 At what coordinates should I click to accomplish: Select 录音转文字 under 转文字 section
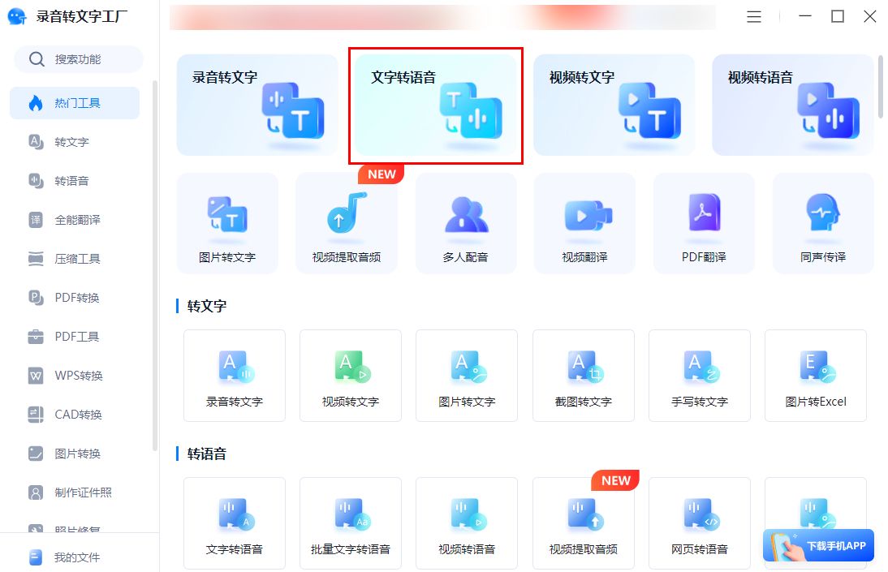tap(235, 376)
